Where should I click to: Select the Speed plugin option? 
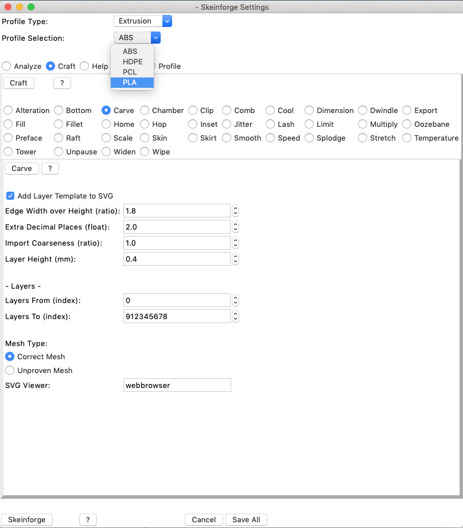tap(270, 138)
